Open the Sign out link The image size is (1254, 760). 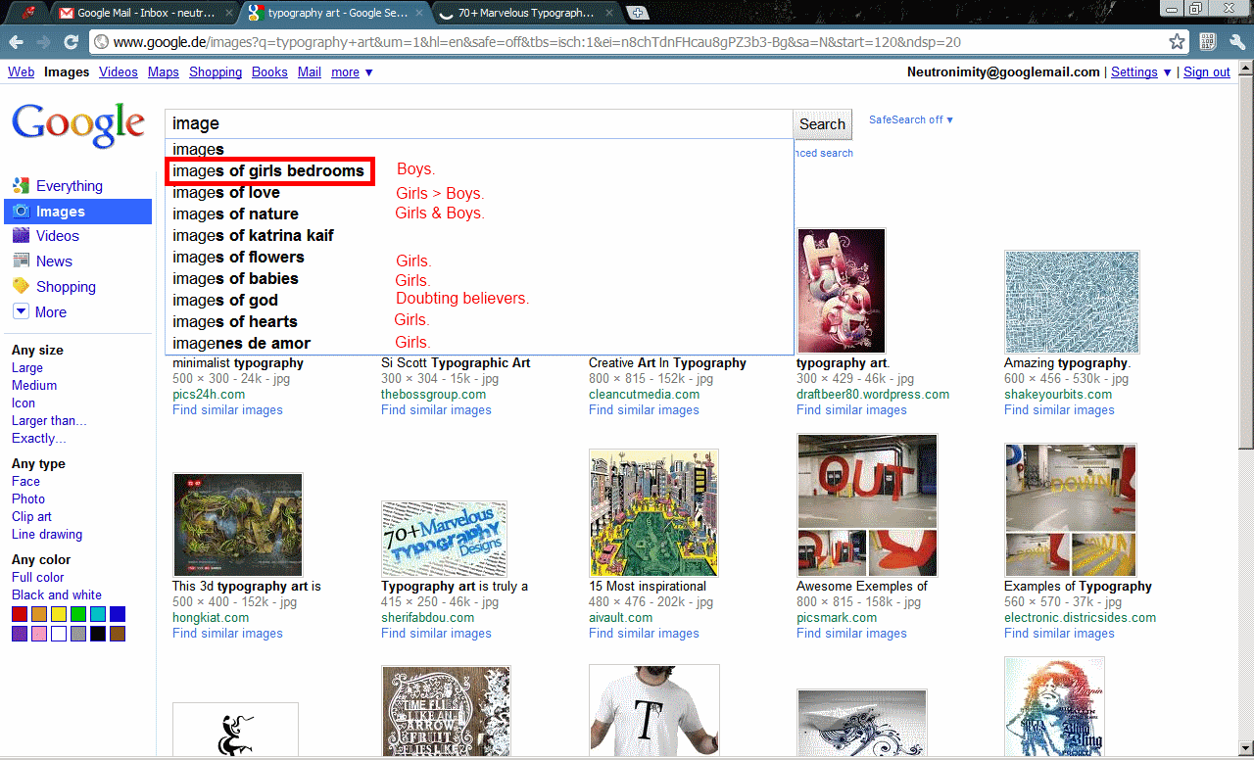(1207, 72)
